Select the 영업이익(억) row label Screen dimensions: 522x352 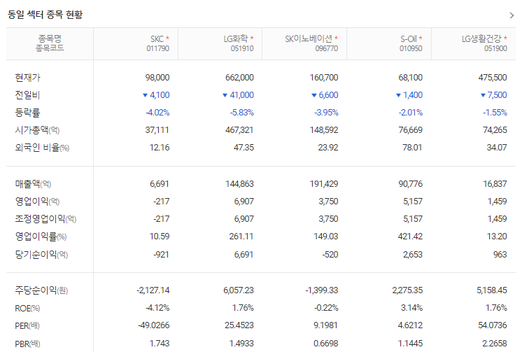click(x=37, y=202)
